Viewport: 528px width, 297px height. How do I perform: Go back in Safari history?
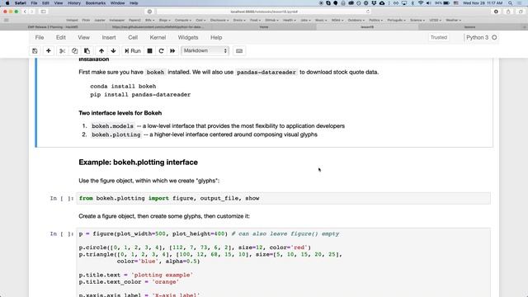pyautogui.click(x=25, y=12)
